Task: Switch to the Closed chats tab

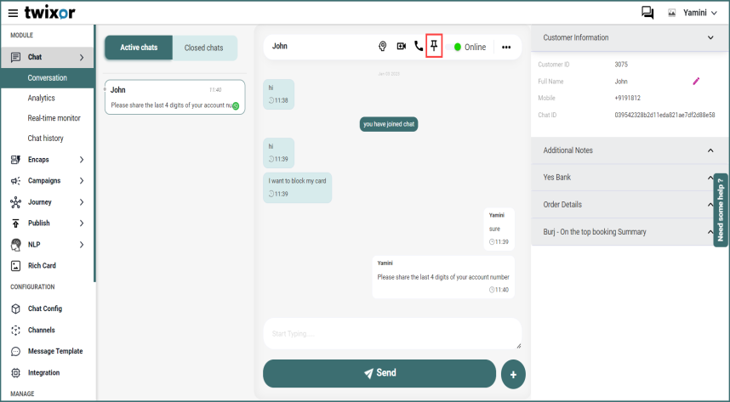Action: (x=204, y=48)
